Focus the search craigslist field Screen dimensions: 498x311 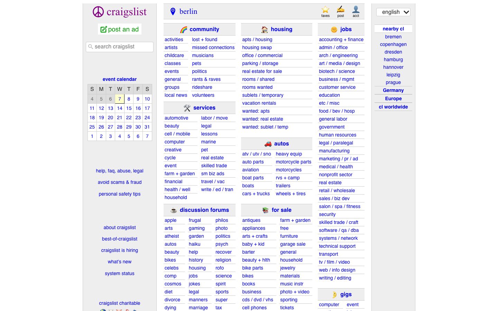[x=120, y=47]
